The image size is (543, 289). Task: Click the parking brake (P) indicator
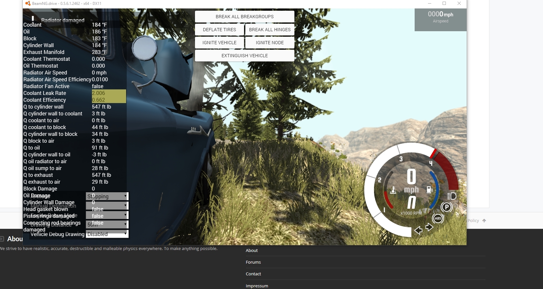pos(446,207)
